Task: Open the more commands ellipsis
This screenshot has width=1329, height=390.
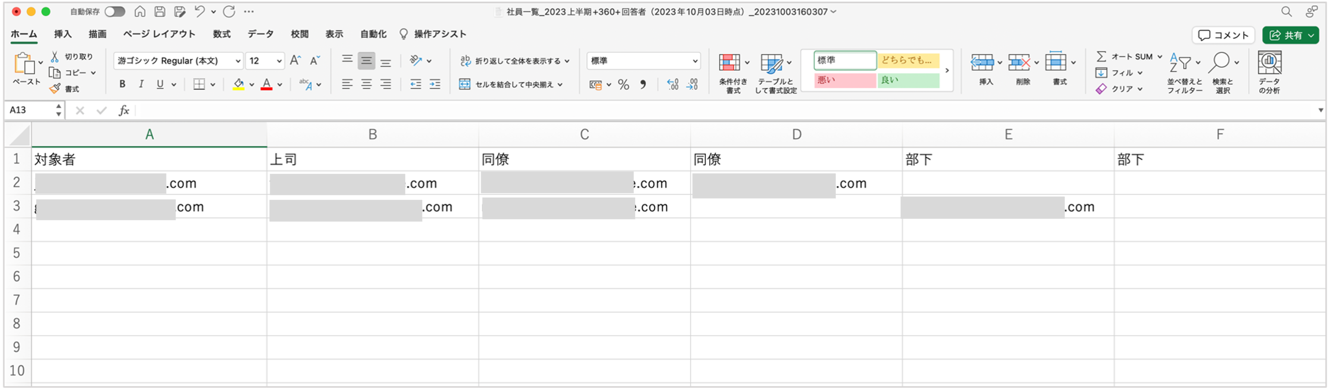Action: pyautogui.click(x=249, y=11)
